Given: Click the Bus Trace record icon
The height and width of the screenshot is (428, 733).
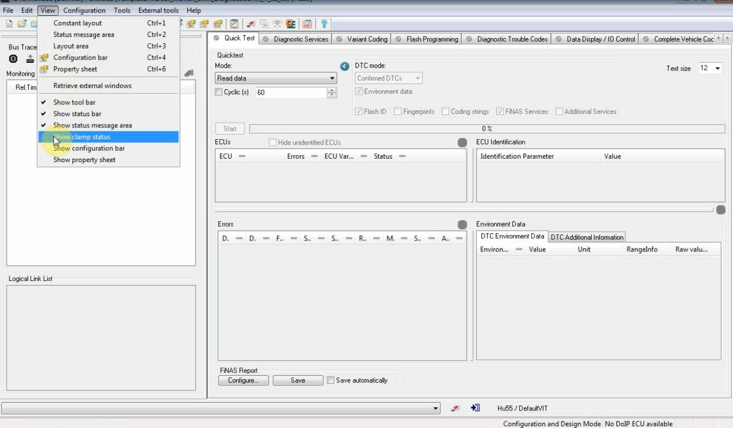Looking at the screenshot, I should click(x=13, y=59).
